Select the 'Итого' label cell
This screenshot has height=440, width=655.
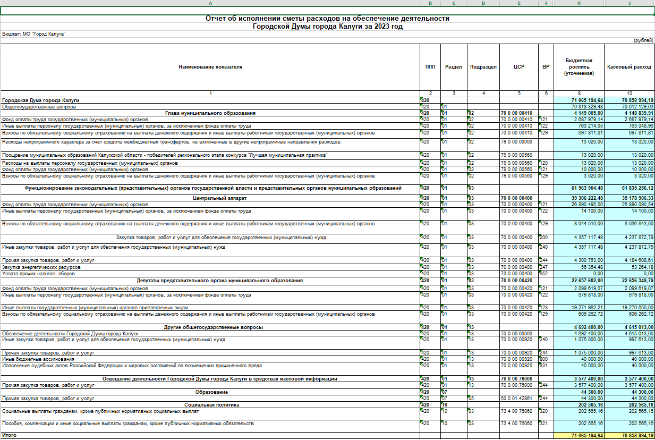pyautogui.click(x=10, y=435)
